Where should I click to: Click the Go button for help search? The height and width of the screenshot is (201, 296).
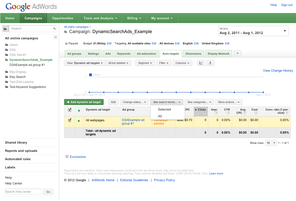(x=48, y=192)
